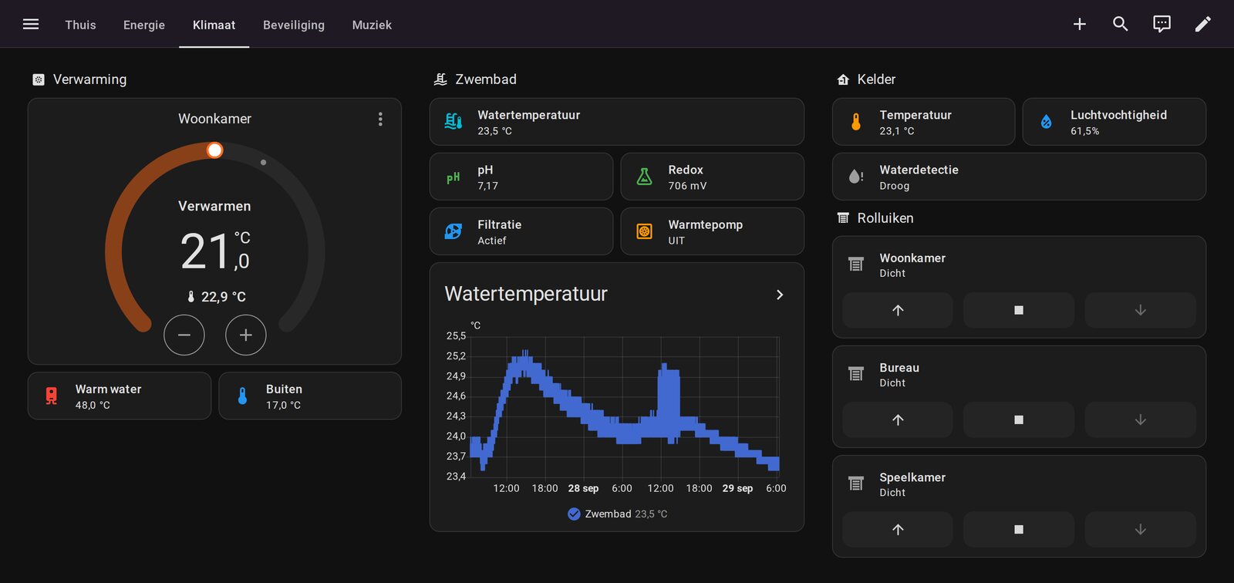Screen dimensions: 1234x583
Task: Open the hamburger sidebar menu
Action: click(31, 24)
